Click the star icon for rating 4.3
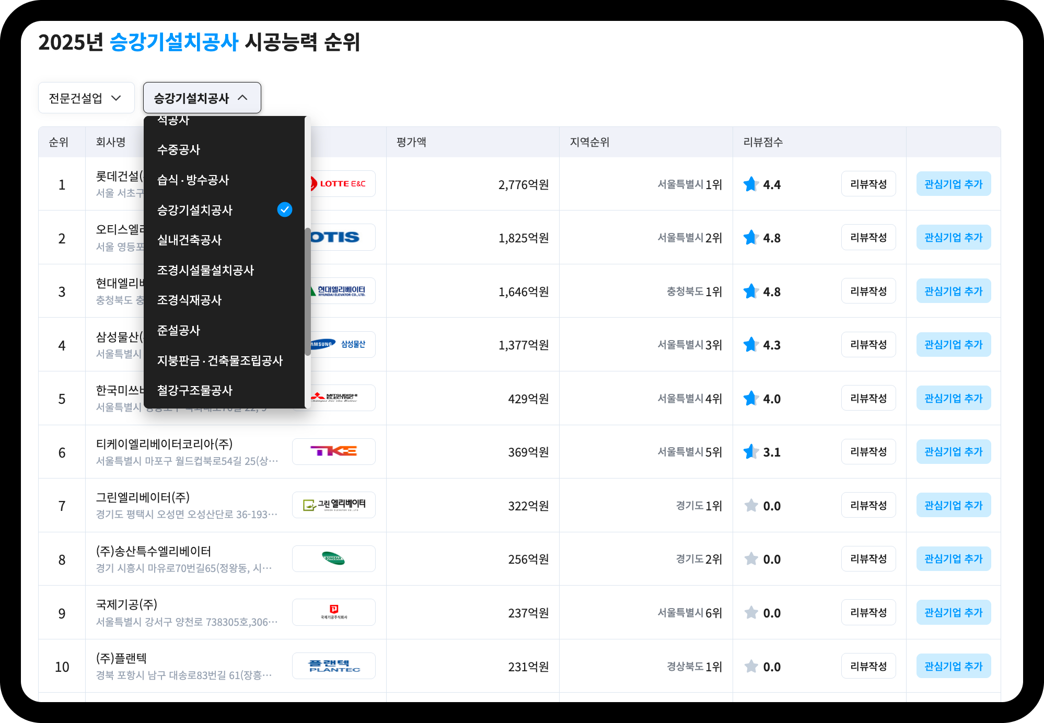The width and height of the screenshot is (1044, 723). coord(751,344)
